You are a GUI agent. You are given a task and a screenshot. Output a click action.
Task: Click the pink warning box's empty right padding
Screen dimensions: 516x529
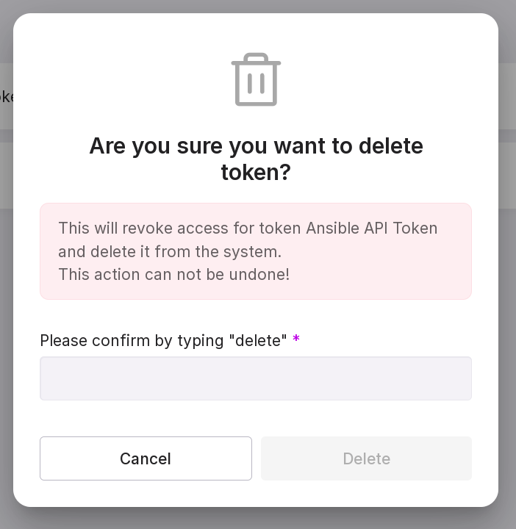coord(457,272)
